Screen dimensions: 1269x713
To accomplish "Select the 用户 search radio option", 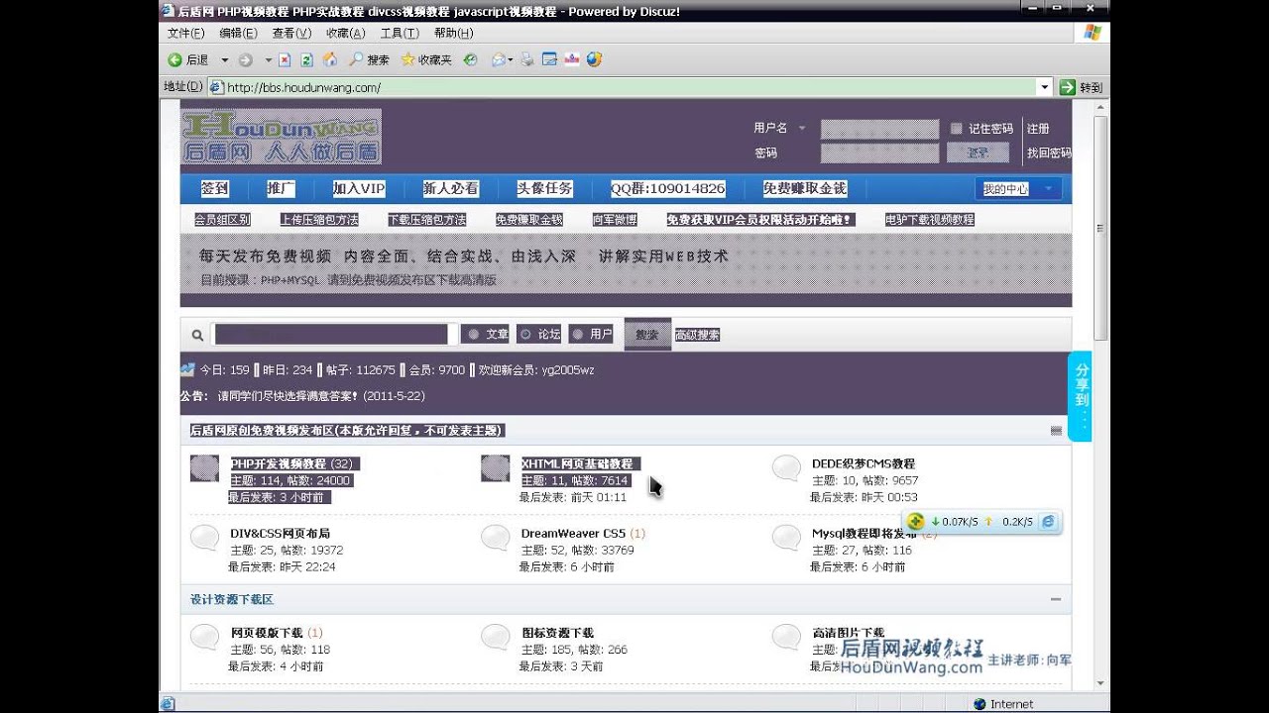I will click(577, 335).
